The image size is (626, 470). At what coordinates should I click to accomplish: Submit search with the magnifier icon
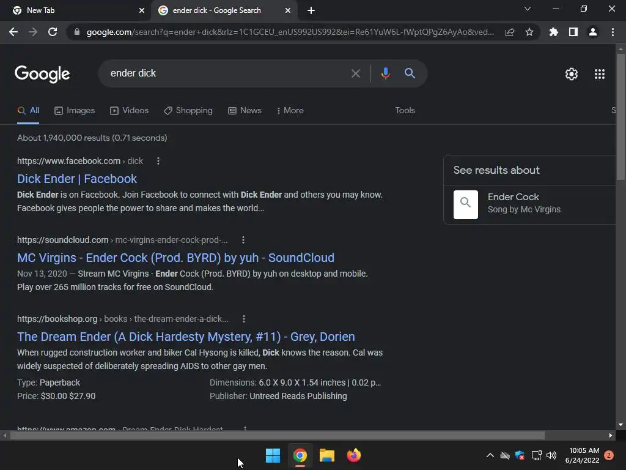click(x=410, y=73)
